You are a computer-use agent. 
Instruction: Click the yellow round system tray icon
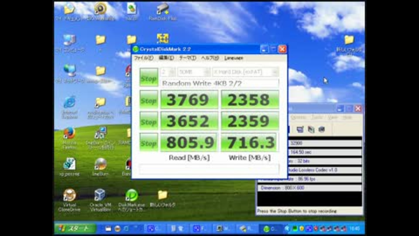(302, 229)
